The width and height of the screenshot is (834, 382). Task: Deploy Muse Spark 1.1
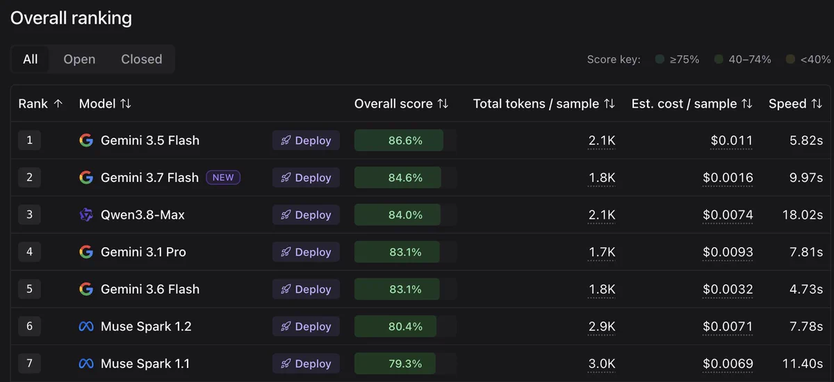pyautogui.click(x=306, y=363)
